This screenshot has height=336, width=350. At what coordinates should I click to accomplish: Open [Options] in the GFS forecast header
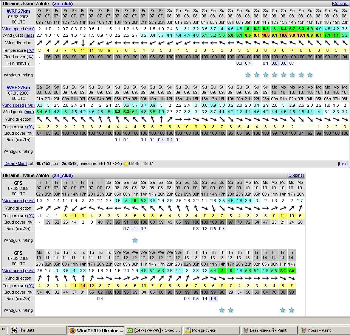[x=295, y=176]
